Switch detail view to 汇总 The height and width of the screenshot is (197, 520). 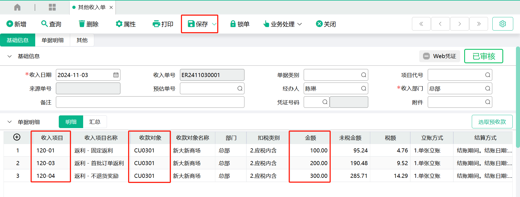pos(95,122)
